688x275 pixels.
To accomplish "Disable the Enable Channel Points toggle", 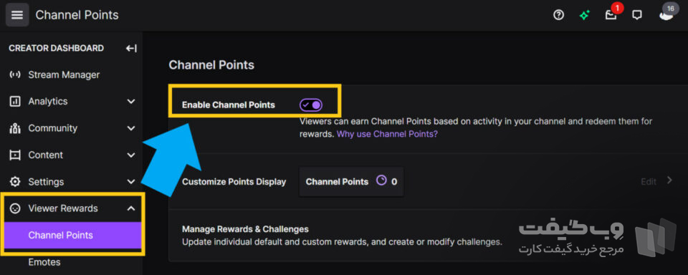I will click(x=311, y=105).
